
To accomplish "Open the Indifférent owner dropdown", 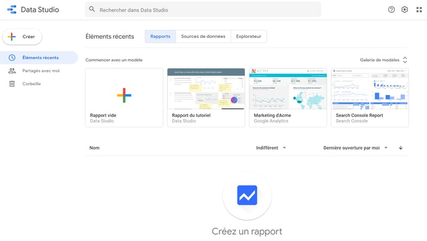I will 271,148.
